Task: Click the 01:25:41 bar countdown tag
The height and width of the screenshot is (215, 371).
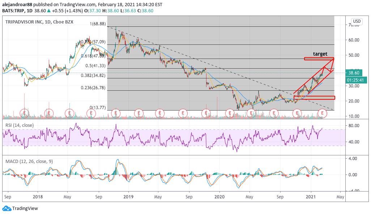Action: click(355, 80)
